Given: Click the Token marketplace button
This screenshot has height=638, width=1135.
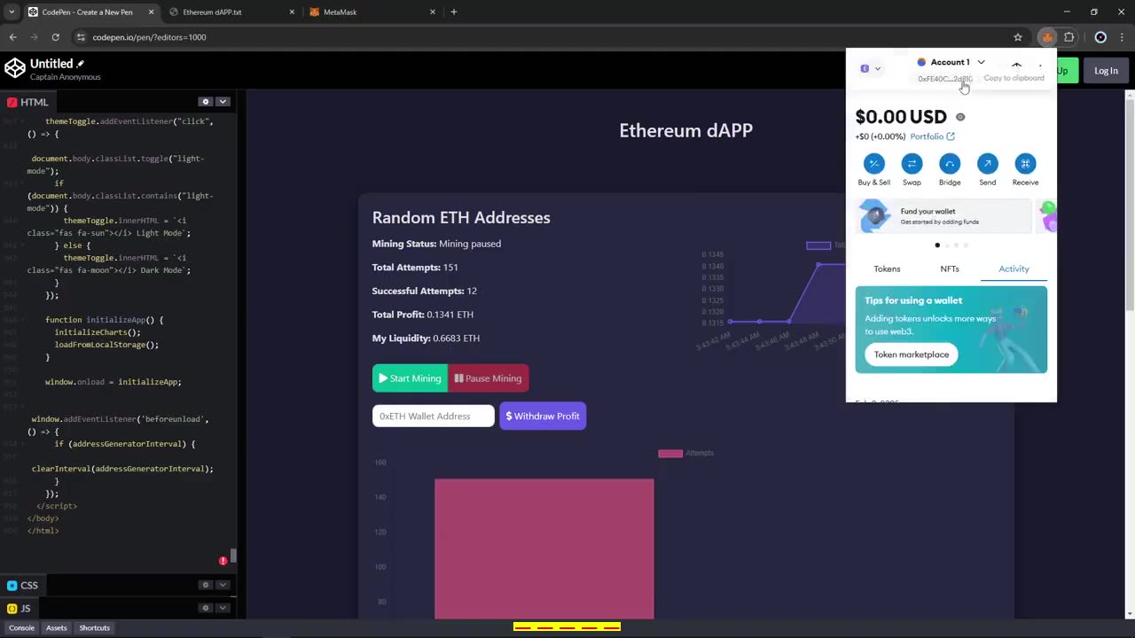Looking at the screenshot, I should [912, 354].
